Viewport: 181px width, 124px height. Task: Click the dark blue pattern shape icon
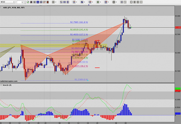(82, 2)
